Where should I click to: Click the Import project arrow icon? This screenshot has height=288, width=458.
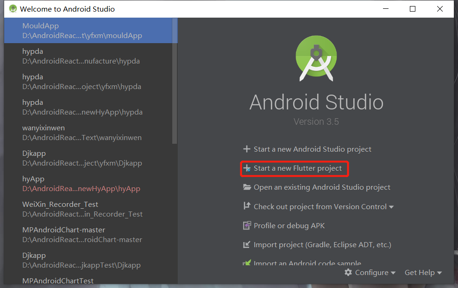[247, 244]
